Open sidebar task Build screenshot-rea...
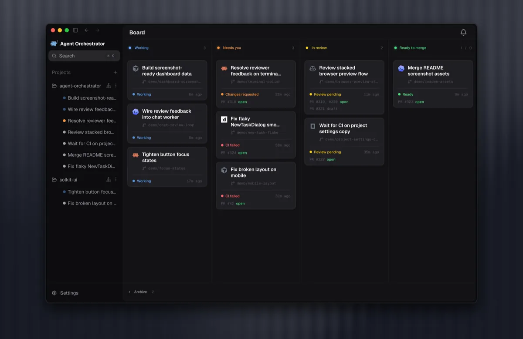 (x=89, y=98)
